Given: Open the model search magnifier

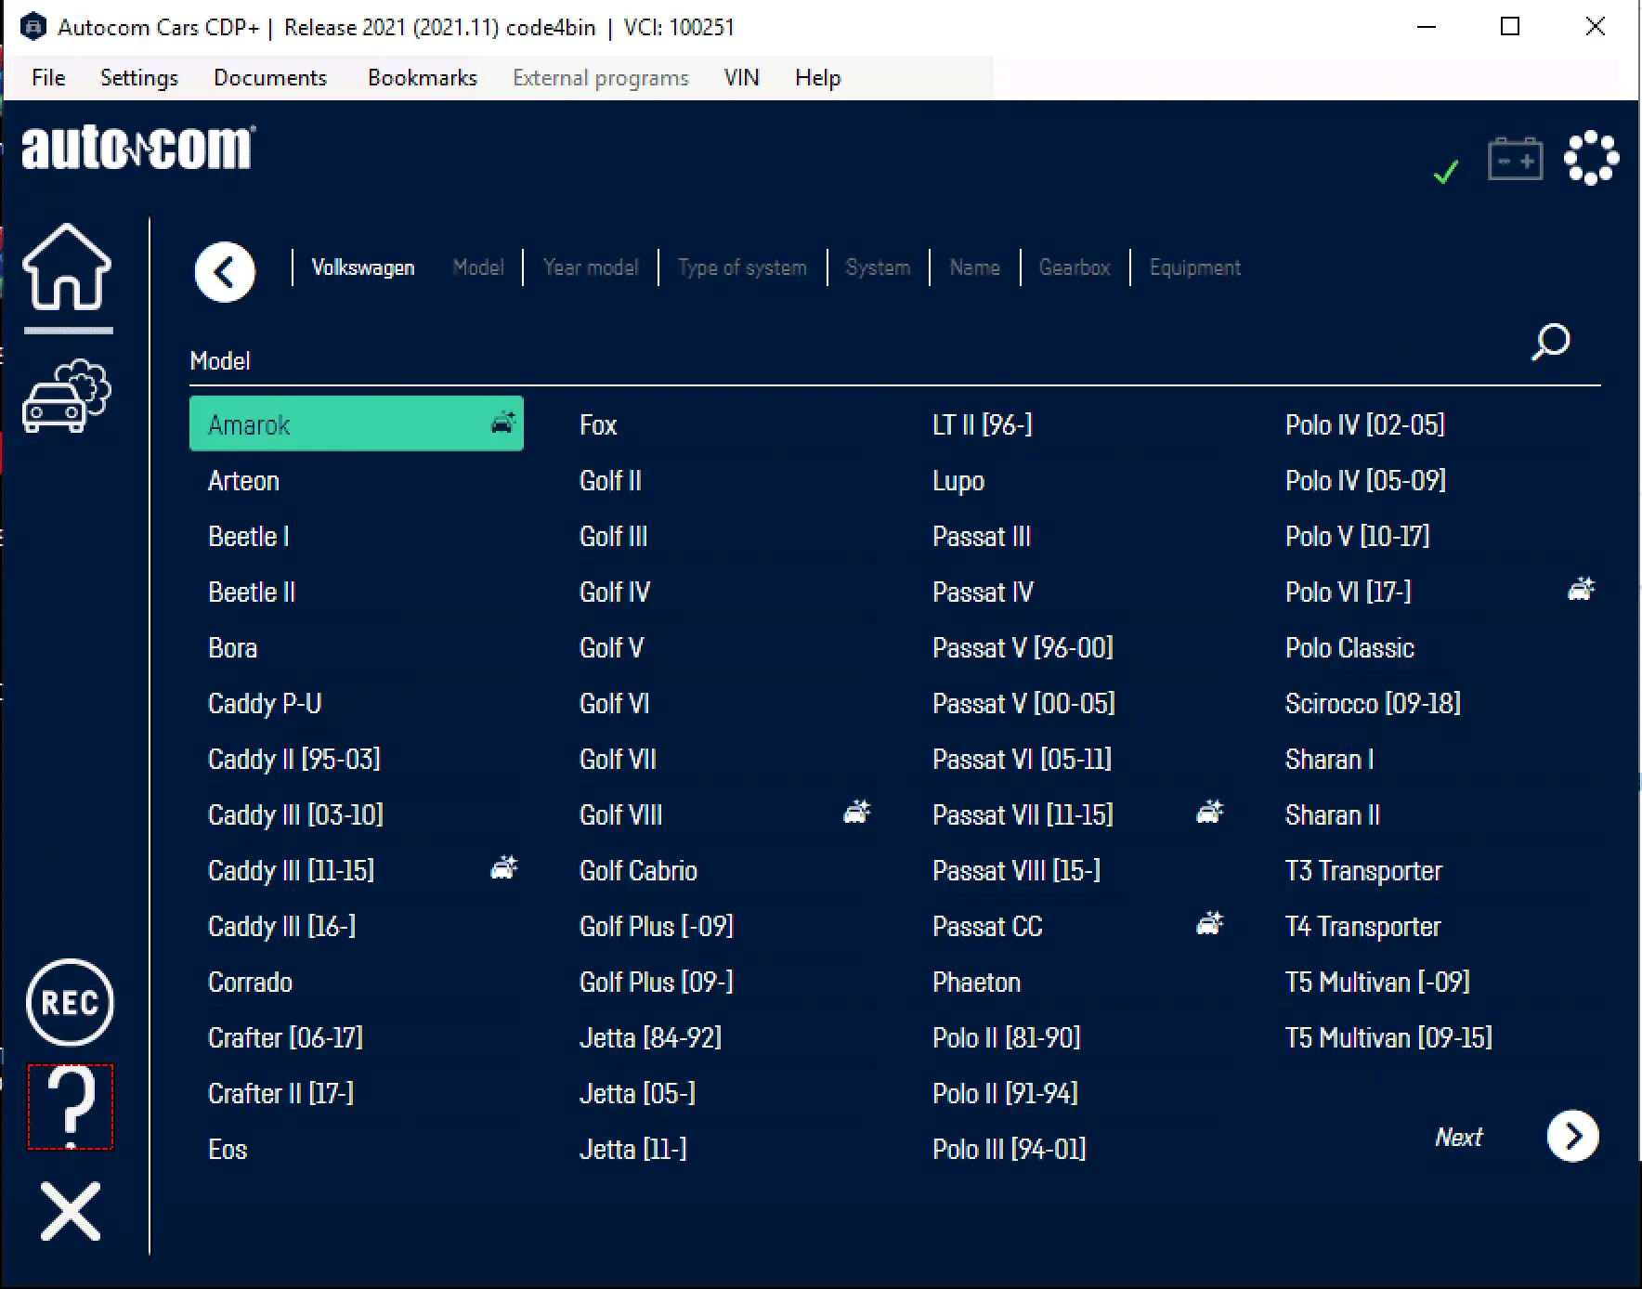Looking at the screenshot, I should (1550, 342).
